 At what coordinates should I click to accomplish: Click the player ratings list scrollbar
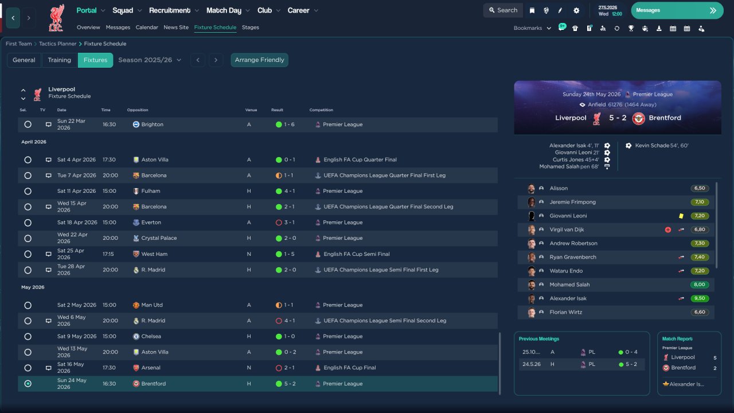(717, 225)
